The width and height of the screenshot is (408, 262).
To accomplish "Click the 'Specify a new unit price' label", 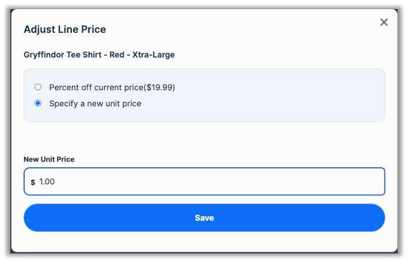I will [x=95, y=103].
